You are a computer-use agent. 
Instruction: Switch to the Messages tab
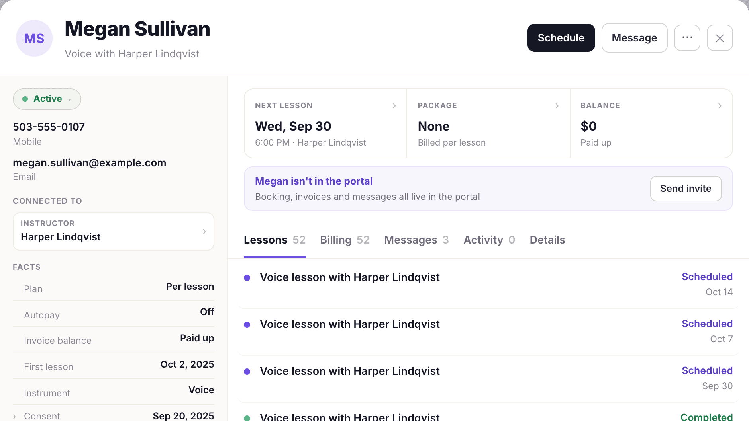[416, 240]
